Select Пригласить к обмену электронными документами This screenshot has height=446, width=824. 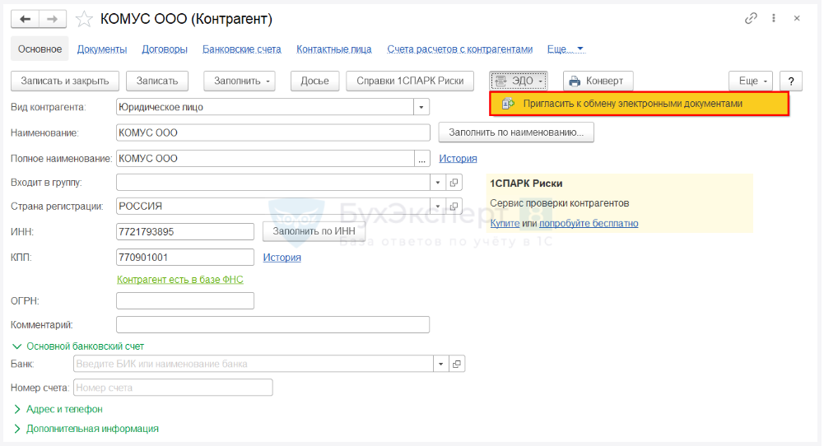click(639, 104)
